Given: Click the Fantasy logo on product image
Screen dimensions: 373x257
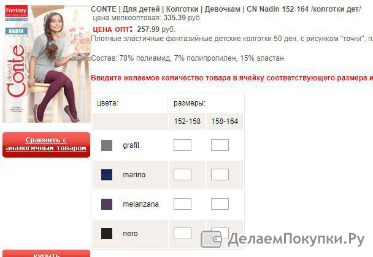Looking at the screenshot, I should tap(16, 11).
